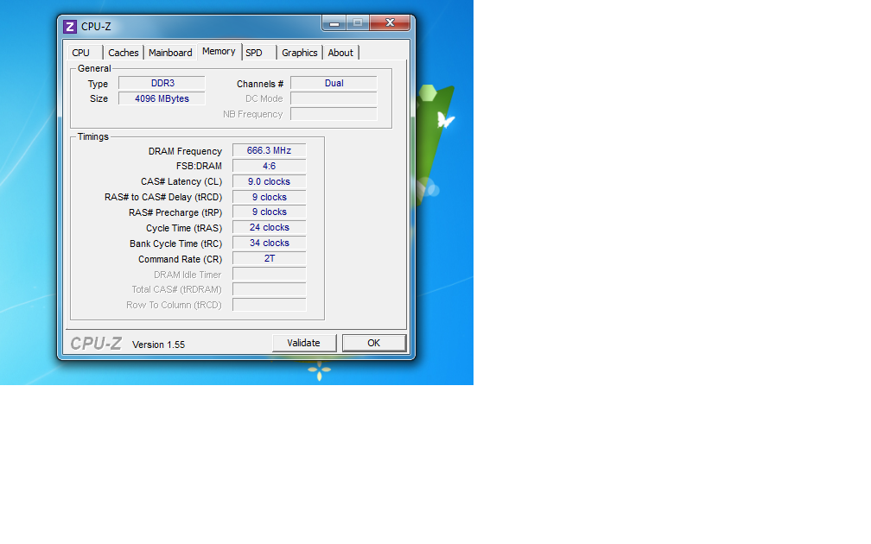
Task: Click the 34 clocks bank cycle value
Action: (x=270, y=244)
